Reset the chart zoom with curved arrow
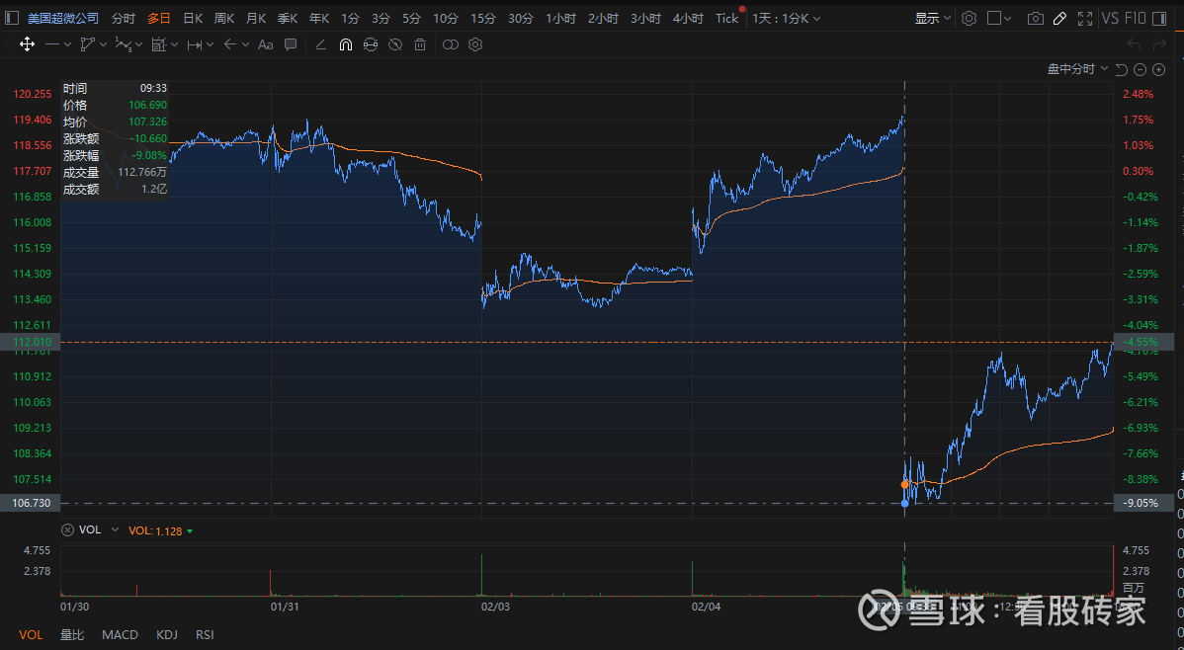The width and height of the screenshot is (1184, 650). [x=1122, y=69]
